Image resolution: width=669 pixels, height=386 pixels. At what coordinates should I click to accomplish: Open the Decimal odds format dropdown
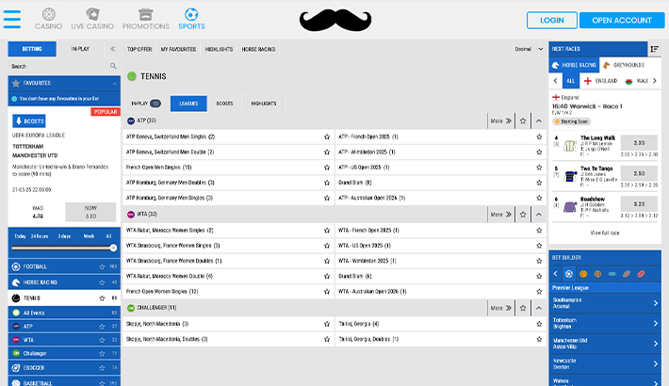tap(529, 49)
